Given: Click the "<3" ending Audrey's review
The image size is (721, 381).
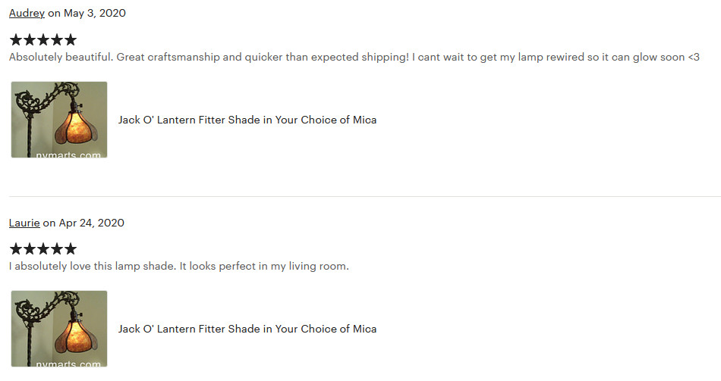Looking at the screenshot, I should (694, 58).
